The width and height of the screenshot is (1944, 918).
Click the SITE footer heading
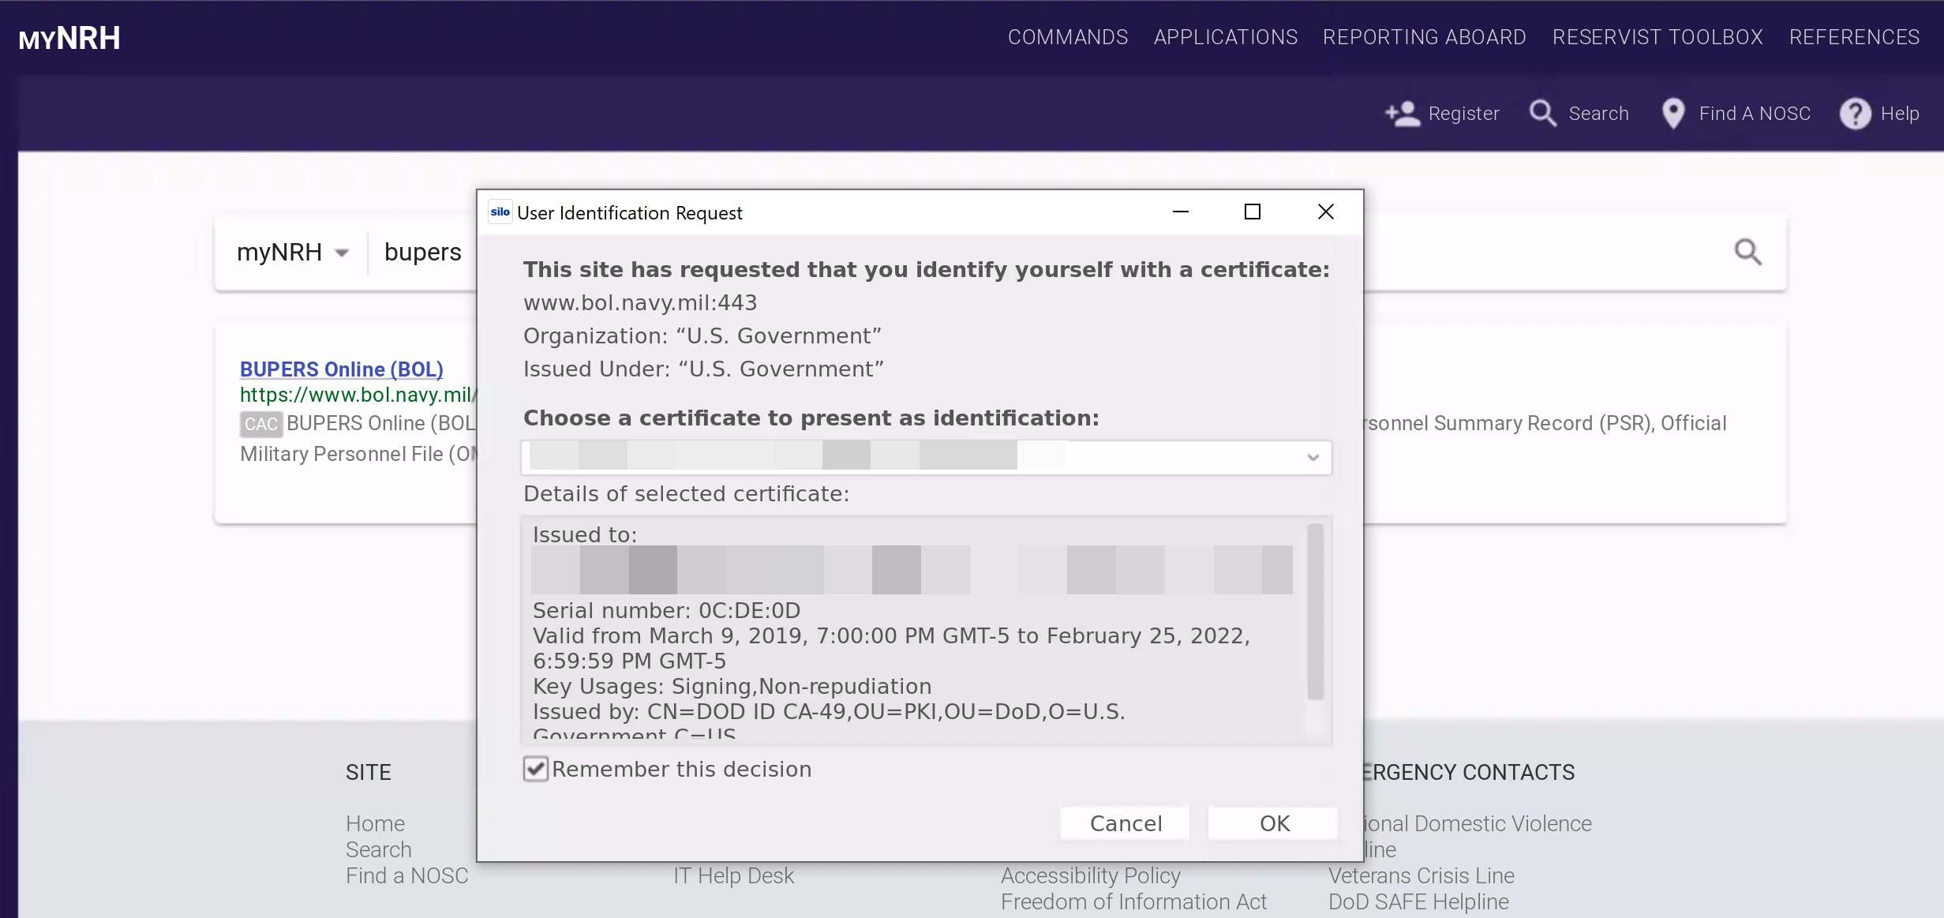point(369,772)
